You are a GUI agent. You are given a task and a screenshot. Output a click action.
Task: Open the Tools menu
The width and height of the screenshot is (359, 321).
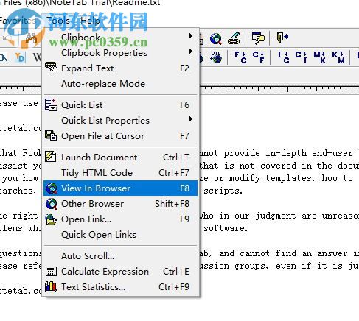58,21
